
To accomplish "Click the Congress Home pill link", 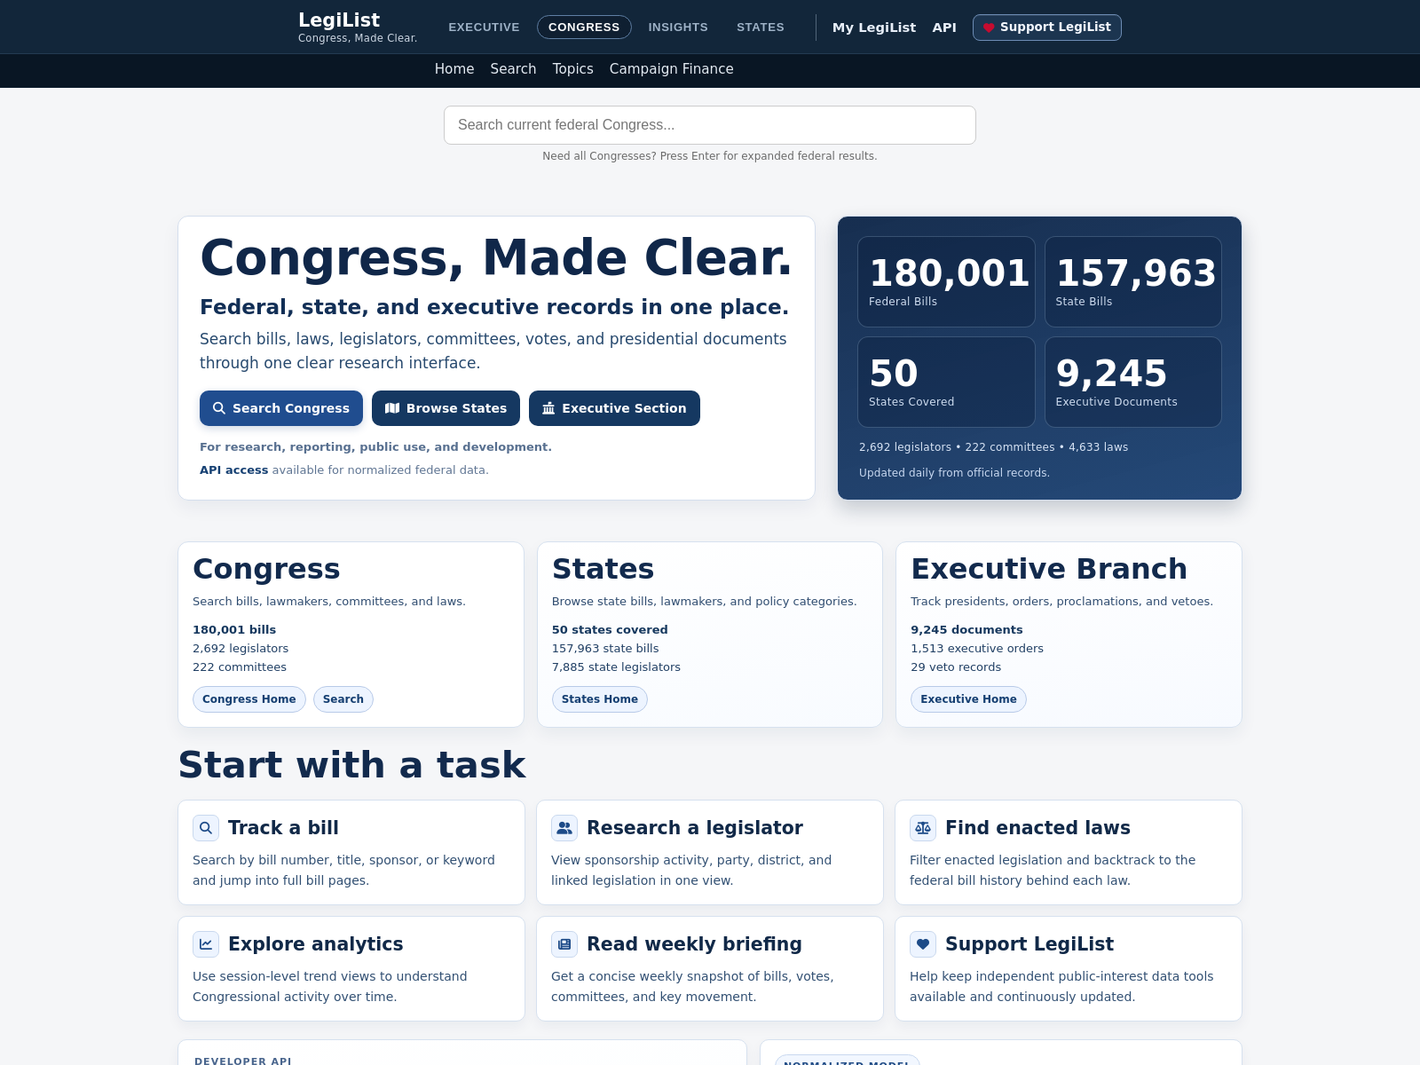I will [x=249, y=699].
